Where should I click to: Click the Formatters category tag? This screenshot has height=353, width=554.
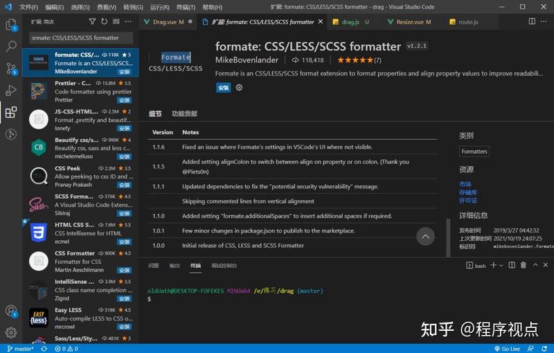pos(474,152)
